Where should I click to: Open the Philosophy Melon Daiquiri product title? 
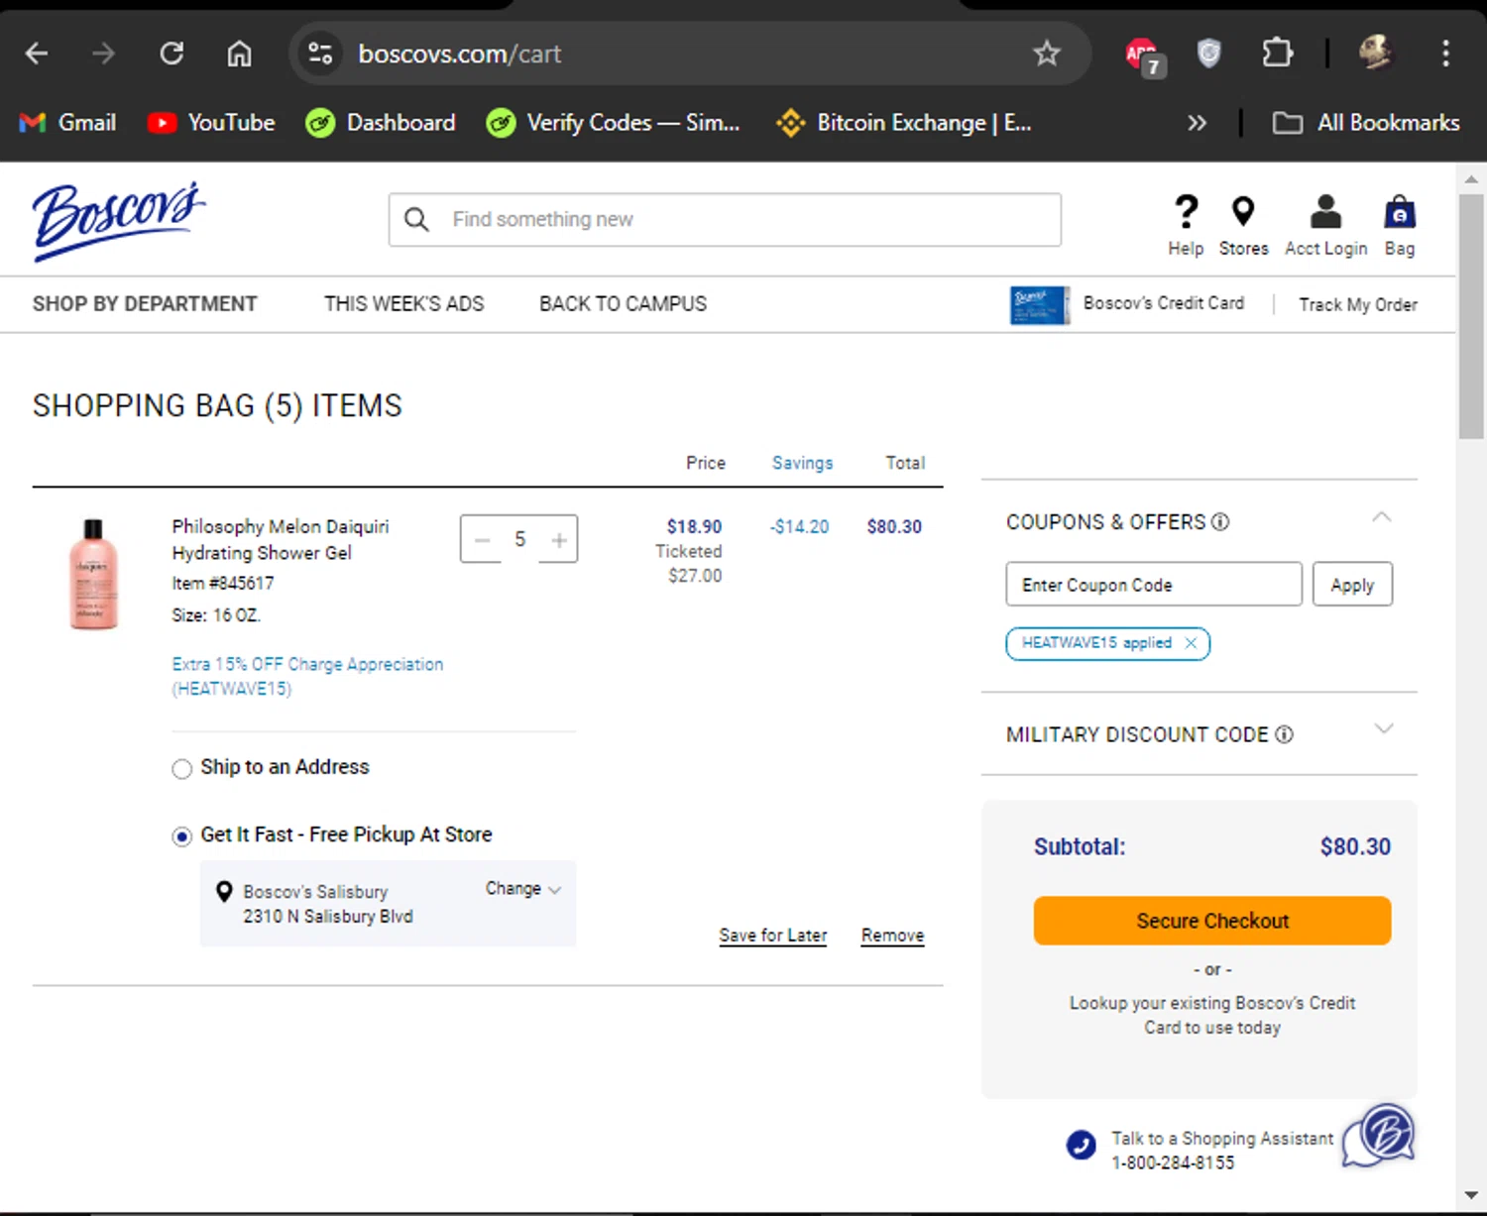281,540
